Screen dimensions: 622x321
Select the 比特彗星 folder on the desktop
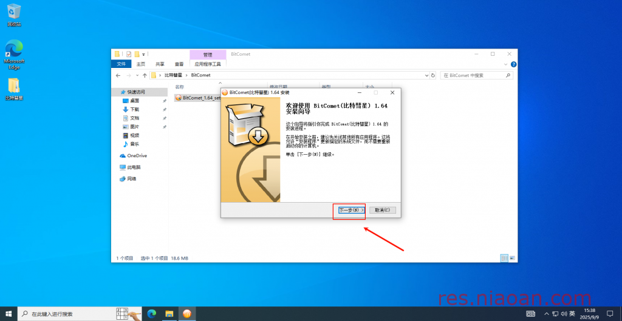(14, 89)
